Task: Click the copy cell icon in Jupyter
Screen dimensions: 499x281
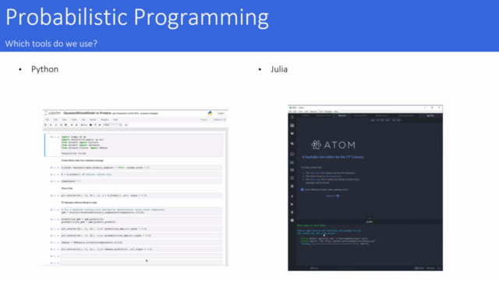Action: [x=61, y=125]
